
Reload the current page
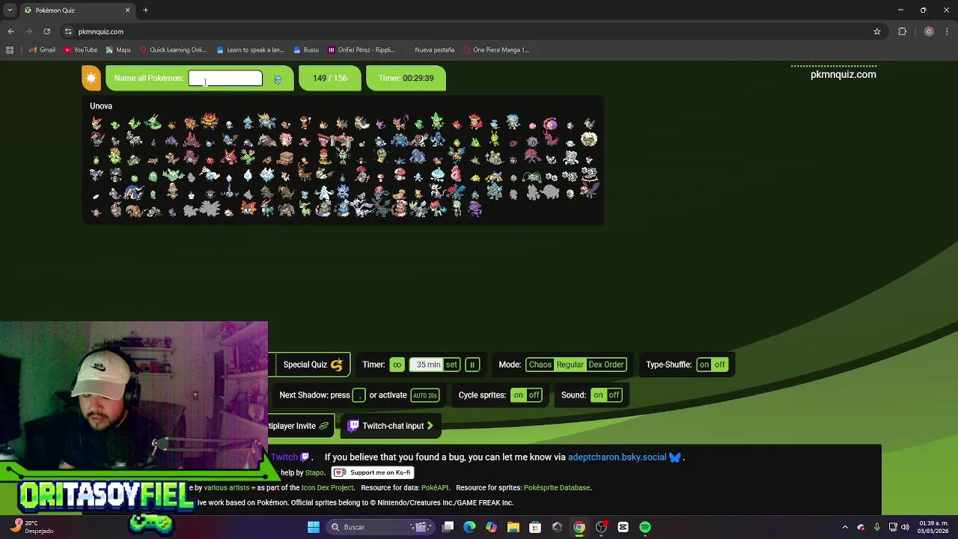pyautogui.click(x=46, y=31)
